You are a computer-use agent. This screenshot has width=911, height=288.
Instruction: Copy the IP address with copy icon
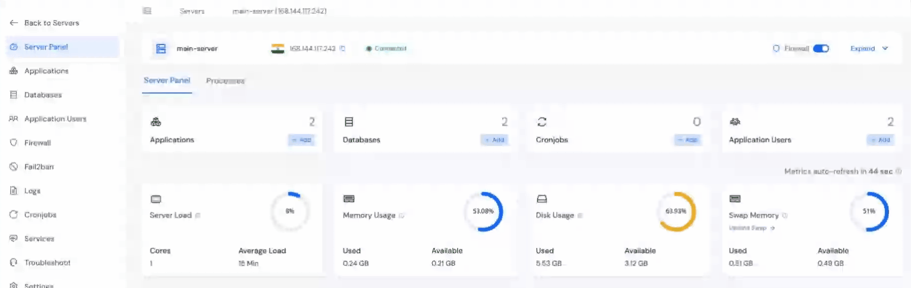[x=342, y=48]
